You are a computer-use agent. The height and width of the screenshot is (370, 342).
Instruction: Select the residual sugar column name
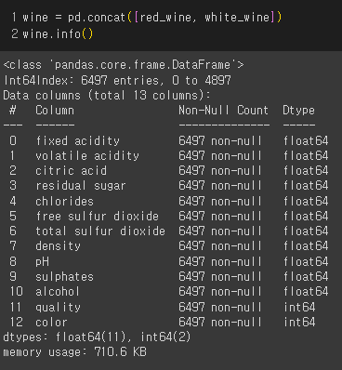click(81, 186)
